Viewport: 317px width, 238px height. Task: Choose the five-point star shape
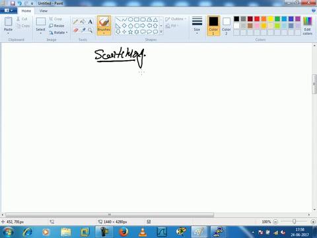130,32
